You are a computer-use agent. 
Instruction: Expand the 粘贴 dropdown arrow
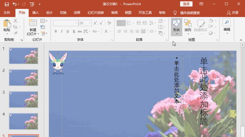point(7,34)
